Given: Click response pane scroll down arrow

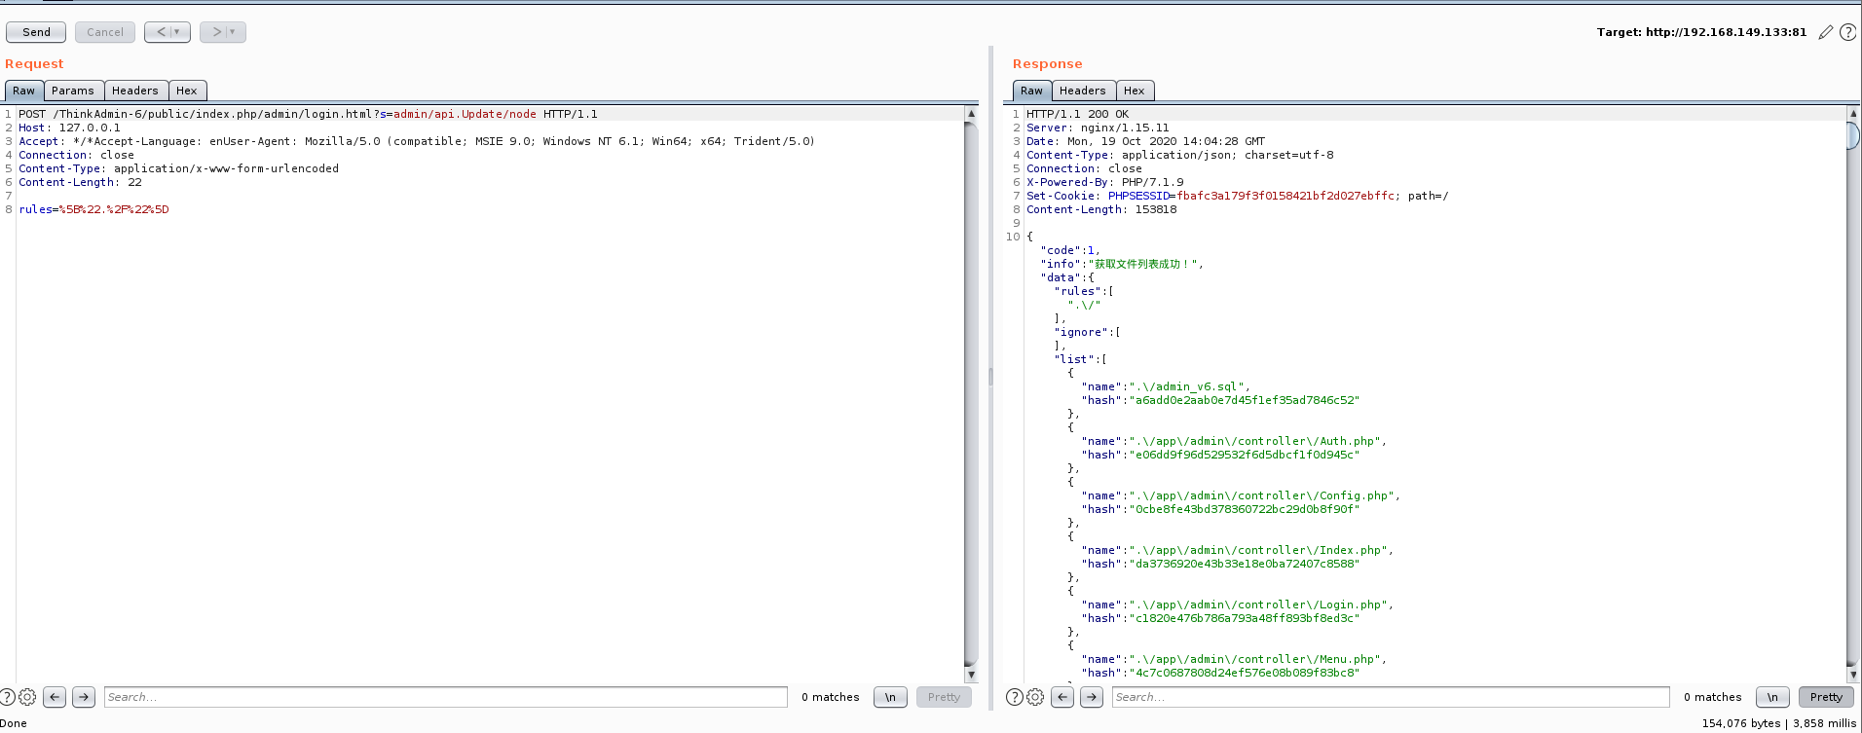Looking at the screenshot, I should click(1853, 675).
